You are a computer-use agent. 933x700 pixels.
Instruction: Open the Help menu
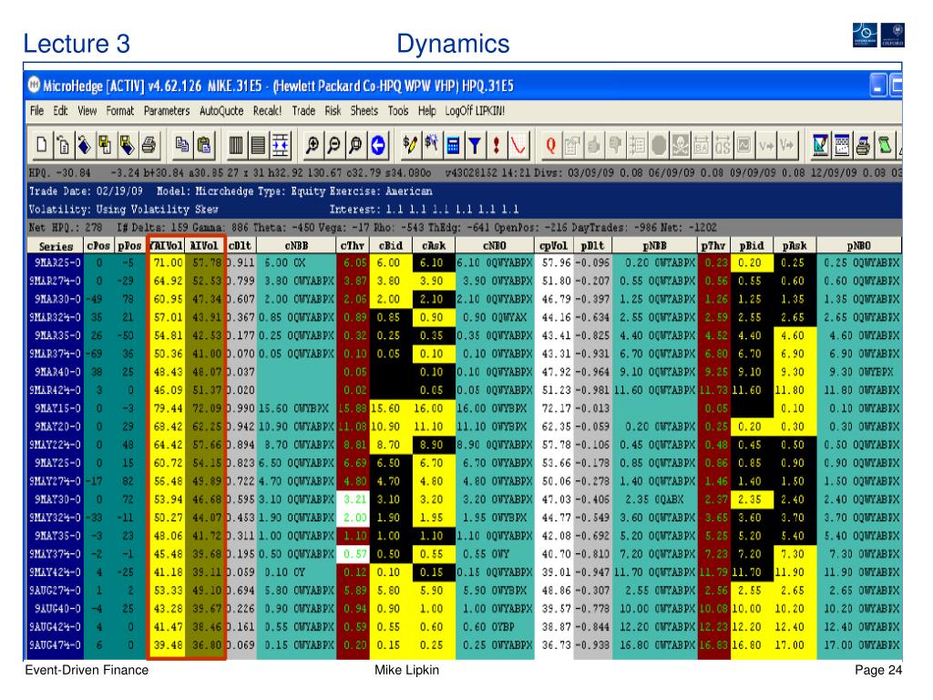426,110
